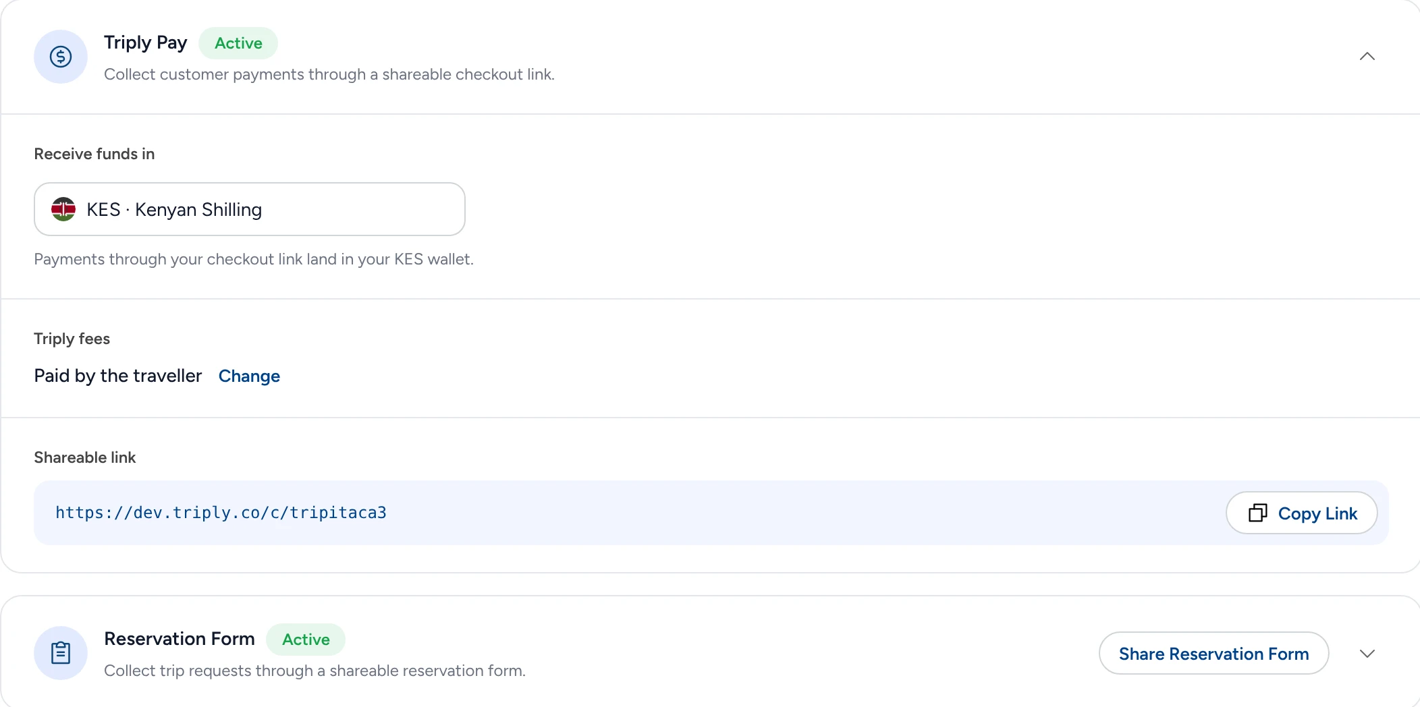Click Share Reservation Form button
Image resolution: width=1420 pixels, height=707 pixels.
point(1213,653)
